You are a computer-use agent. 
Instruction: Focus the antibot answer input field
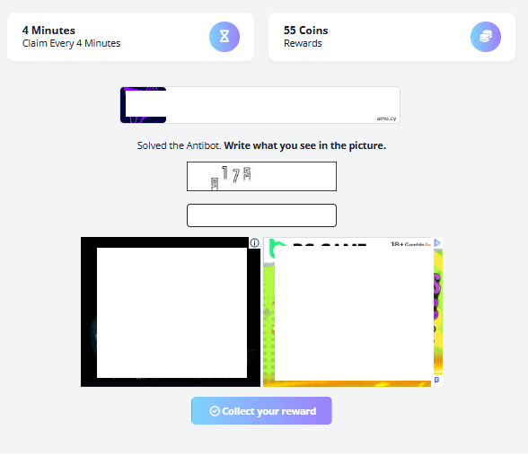tap(261, 215)
